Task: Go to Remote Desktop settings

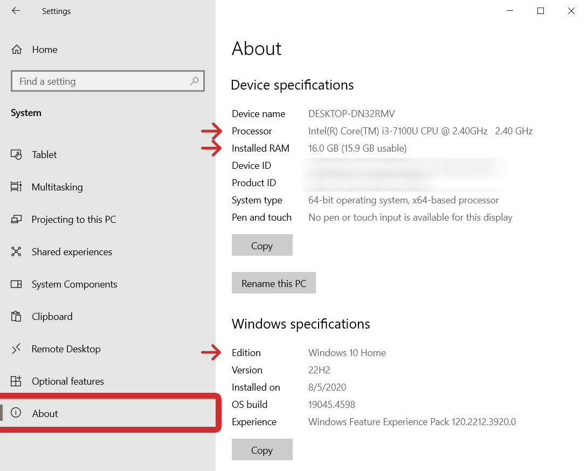Action: [66, 349]
